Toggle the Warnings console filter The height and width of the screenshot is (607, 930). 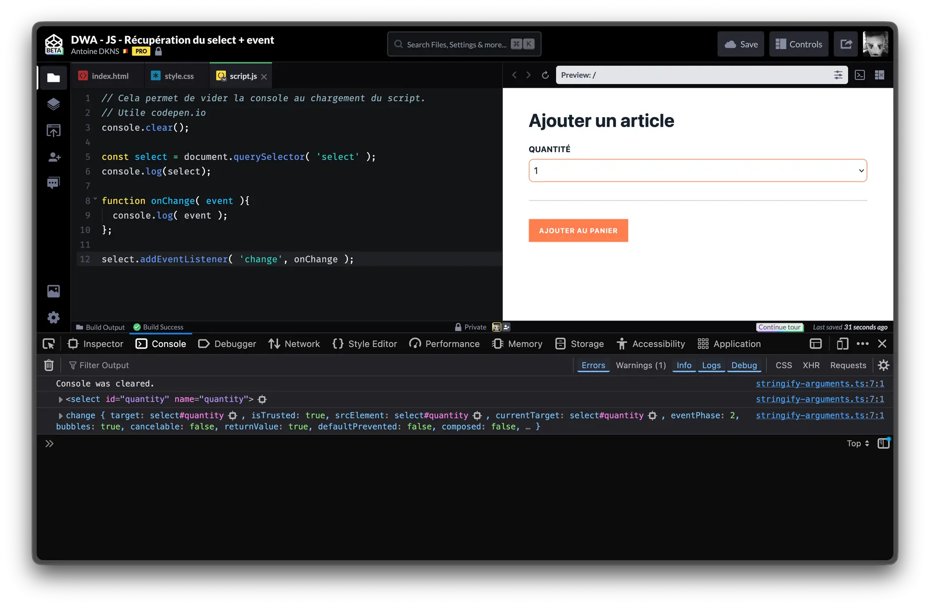click(640, 365)
